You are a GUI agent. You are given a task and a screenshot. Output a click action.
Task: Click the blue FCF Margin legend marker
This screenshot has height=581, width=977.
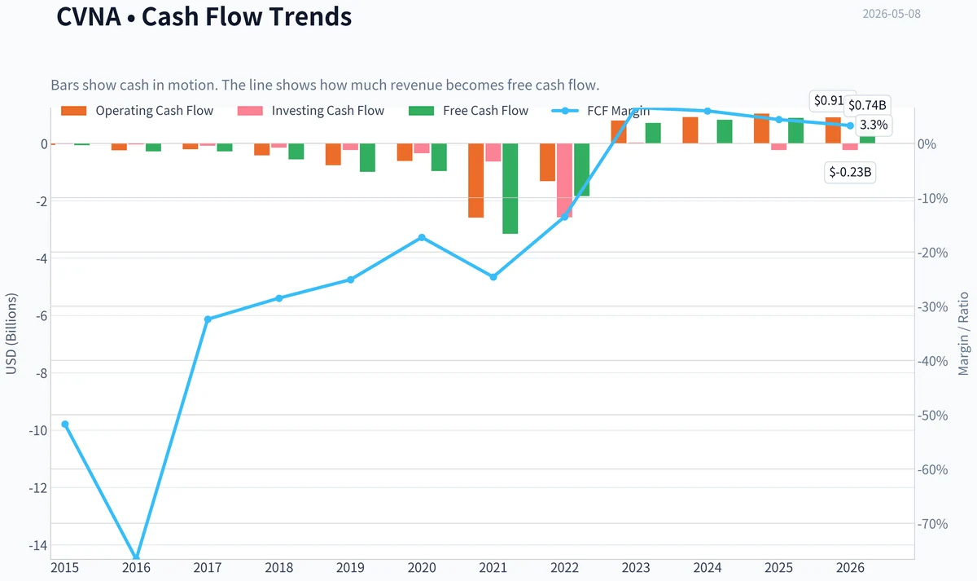[564, 111]
